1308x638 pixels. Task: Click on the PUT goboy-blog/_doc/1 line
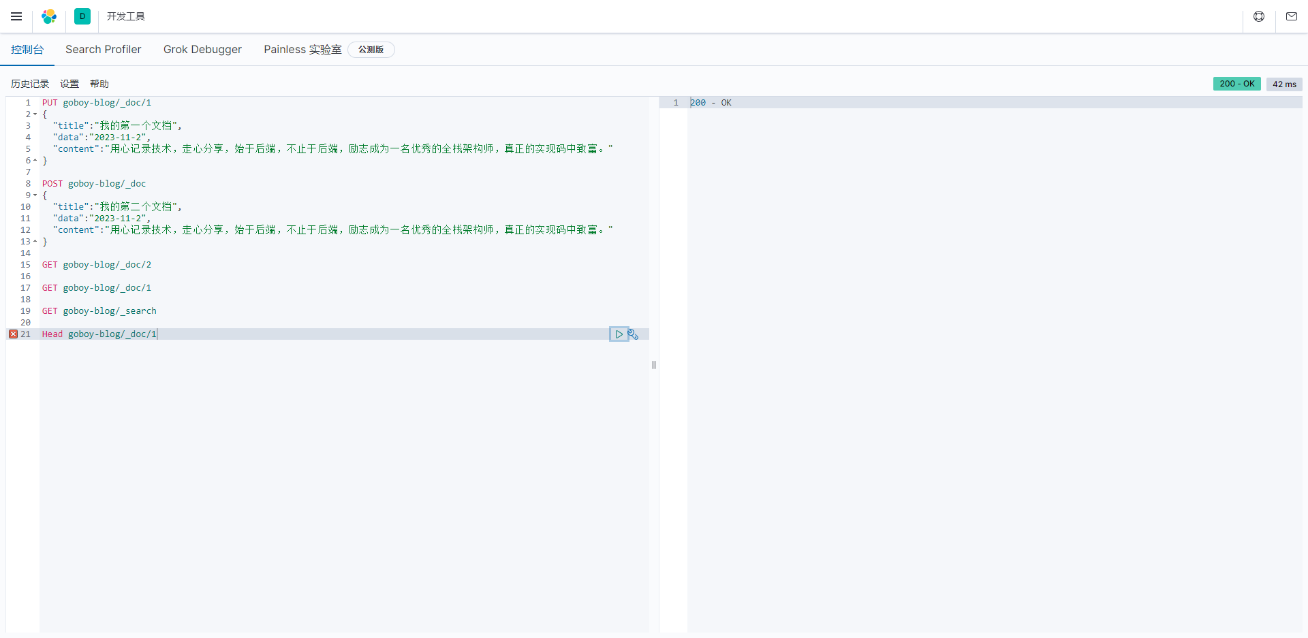[97, 103]
